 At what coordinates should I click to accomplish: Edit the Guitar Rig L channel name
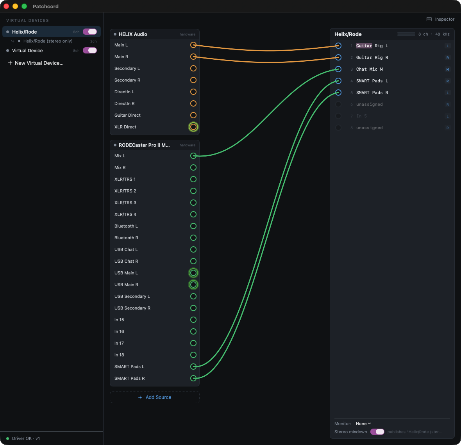[x=372, y=46]
